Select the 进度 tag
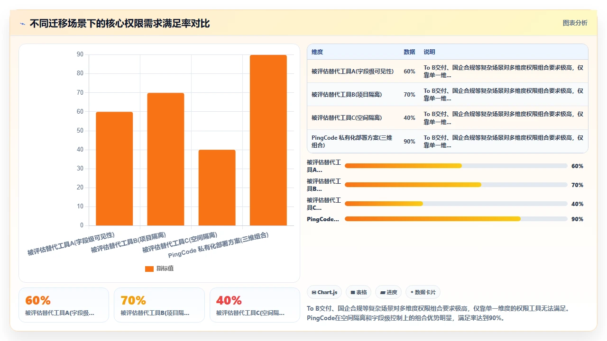 pyautogui.click(x=388, y=292)
